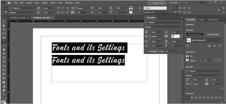
Task: Close the *Untitled-2 document tab
Action: [x=52, y=18]
